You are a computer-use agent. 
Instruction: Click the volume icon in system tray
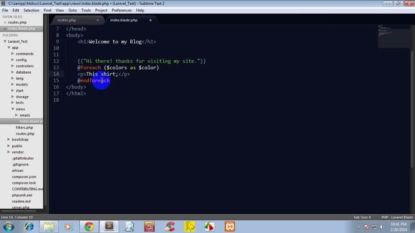[381, 227]
